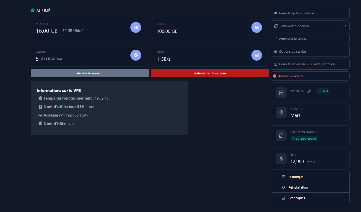The image size is (361, 212).
Task: Click the bookmark icon beside Nom d'hôte
Action: click(40, 124)
